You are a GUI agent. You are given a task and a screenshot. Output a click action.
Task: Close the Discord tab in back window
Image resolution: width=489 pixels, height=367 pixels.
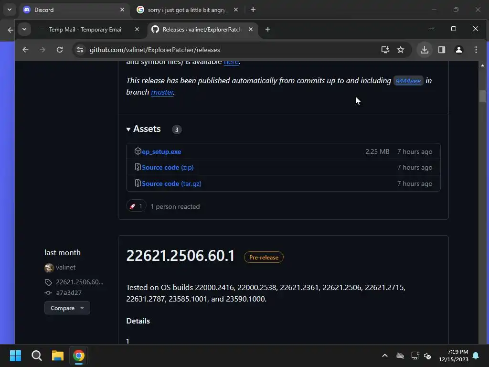(122, 10)
